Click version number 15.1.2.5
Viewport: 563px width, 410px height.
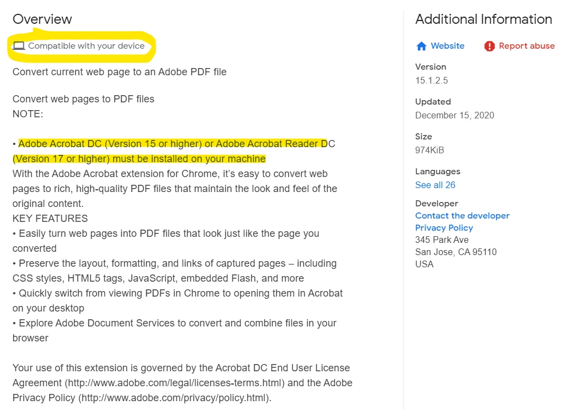[x=431, y=80]
